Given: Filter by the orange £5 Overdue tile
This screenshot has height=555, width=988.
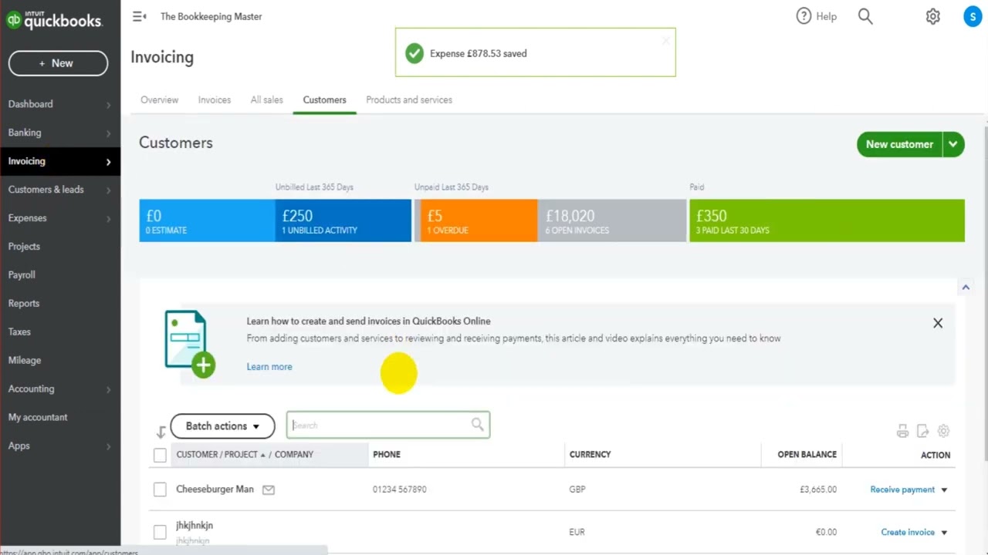Looking at the screenshot, I should [x=479, y=220].
